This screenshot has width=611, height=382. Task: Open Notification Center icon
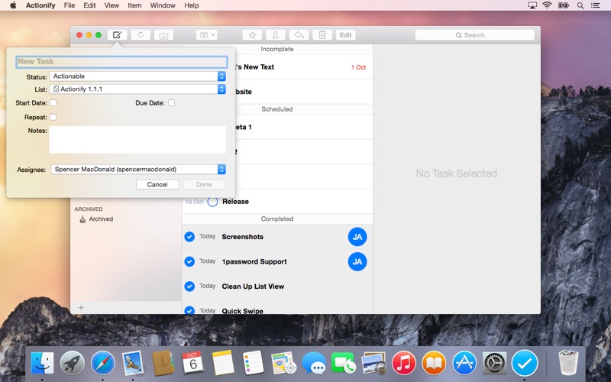(596, 5)
